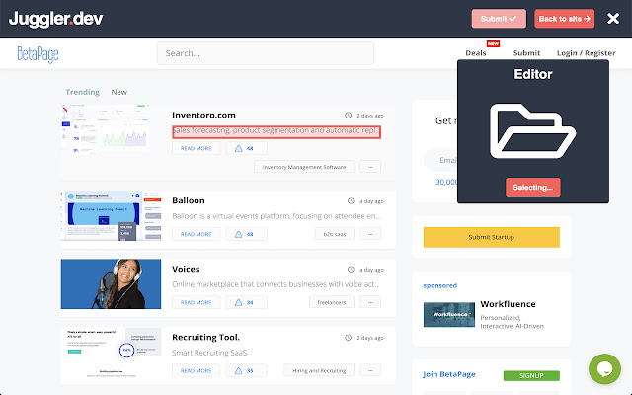Click READ MORE for Balloon
Viewport: 632px width, 395px height.
(x=196, y=234)
